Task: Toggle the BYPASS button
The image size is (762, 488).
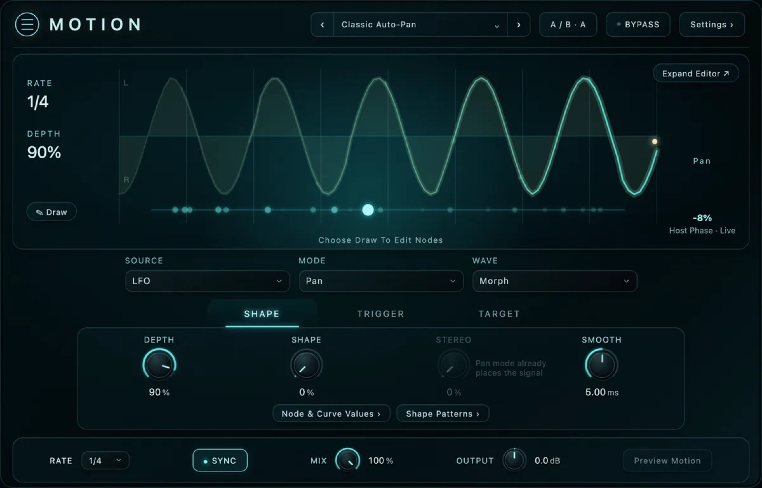Action: point(638,25)
